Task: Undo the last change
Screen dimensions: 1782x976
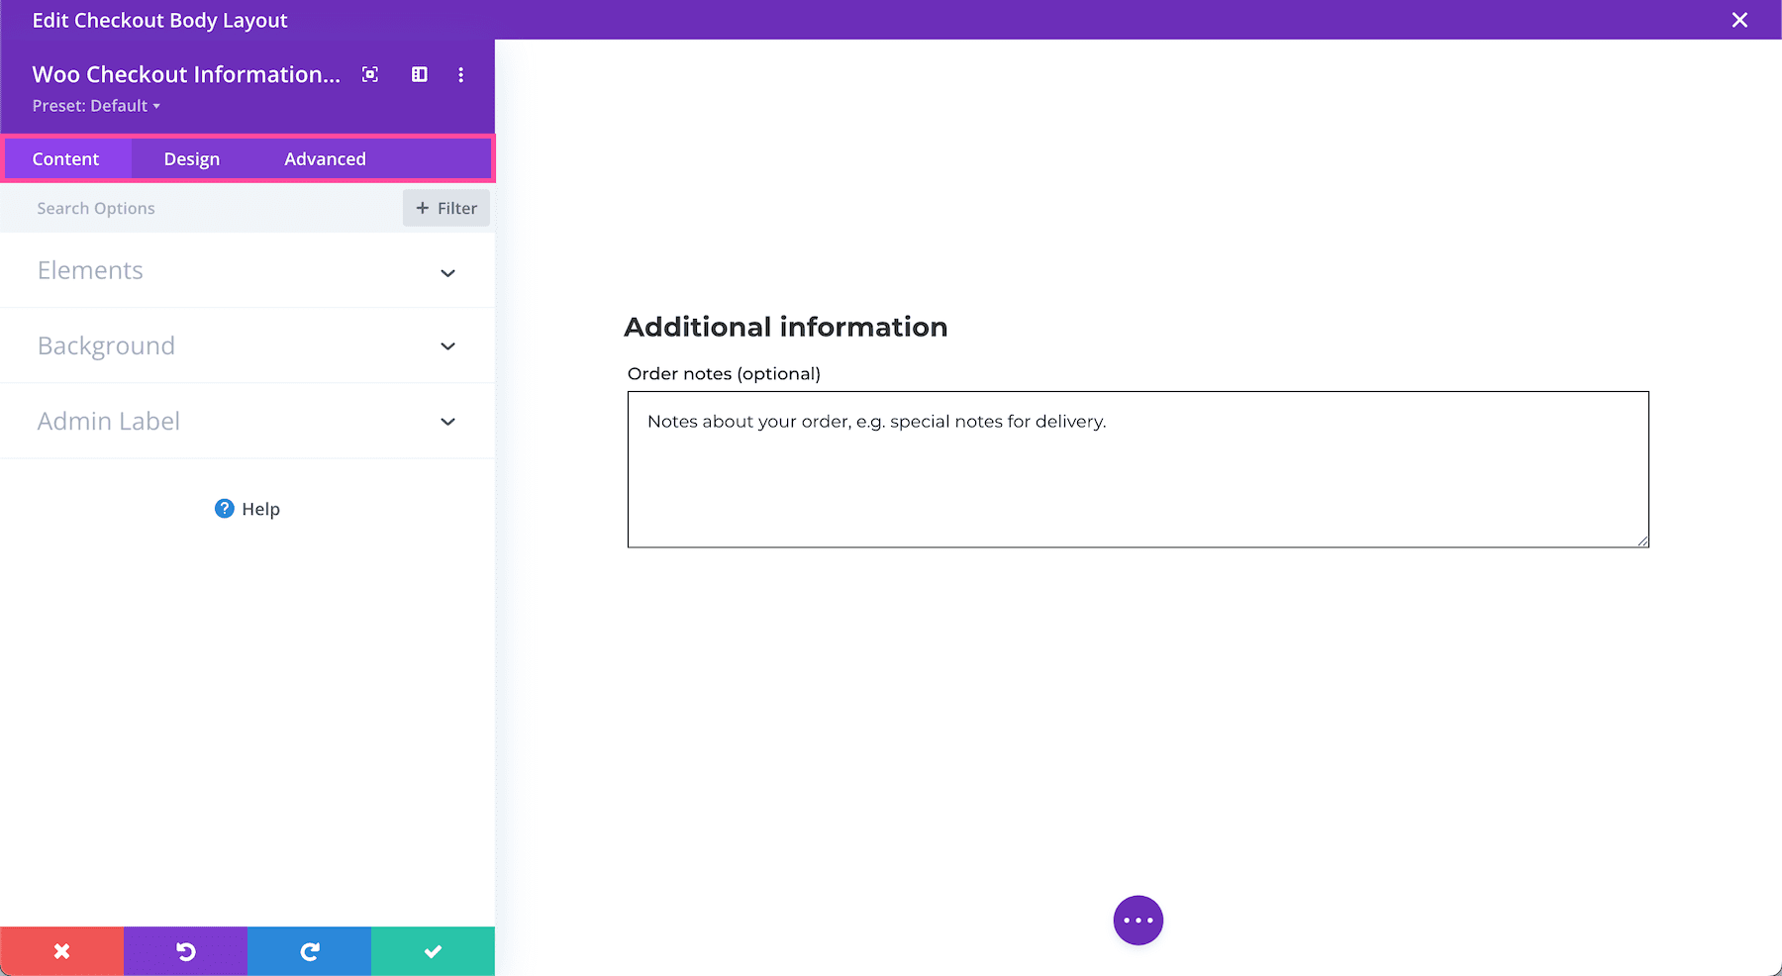Action: click(x=185, y=951)
